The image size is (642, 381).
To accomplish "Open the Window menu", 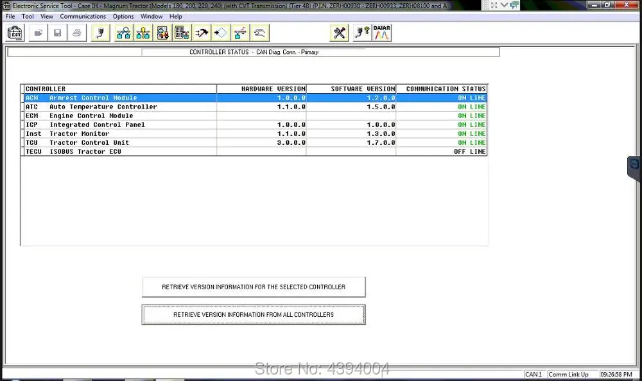I will pos(152,17).
